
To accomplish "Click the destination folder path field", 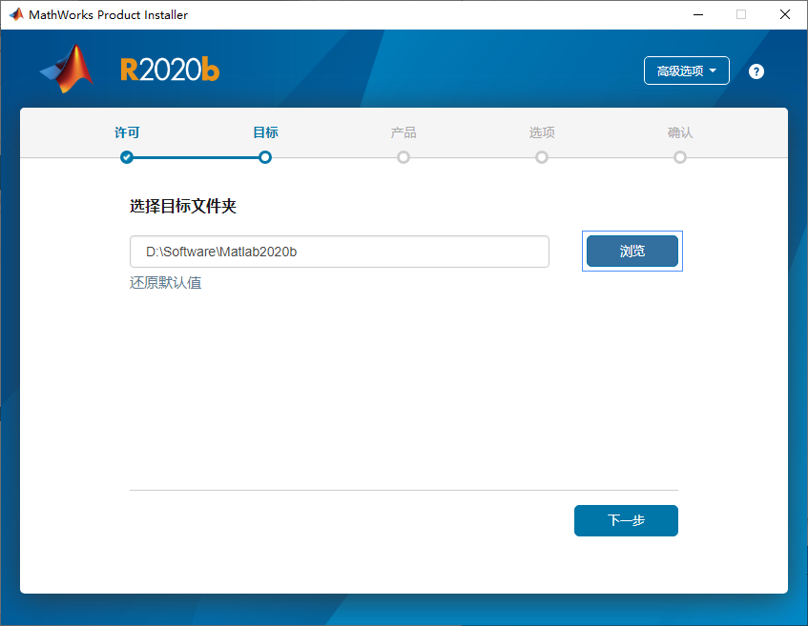I will point(339,251).
